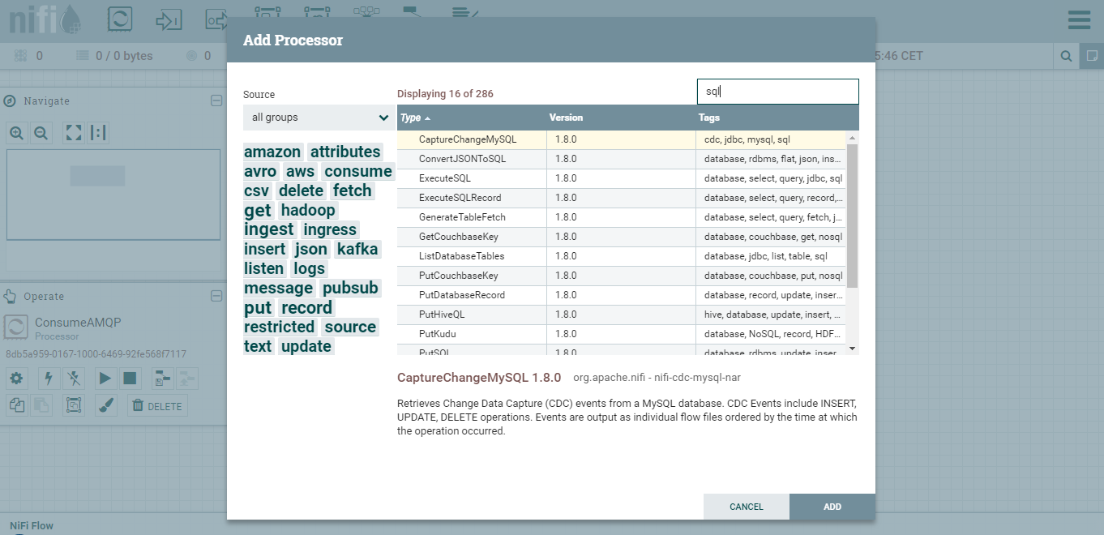Image resolution: width=1104 pixels, height=535 pixels.
Task: Filter by the 'avro' tag
Action: 260,171
